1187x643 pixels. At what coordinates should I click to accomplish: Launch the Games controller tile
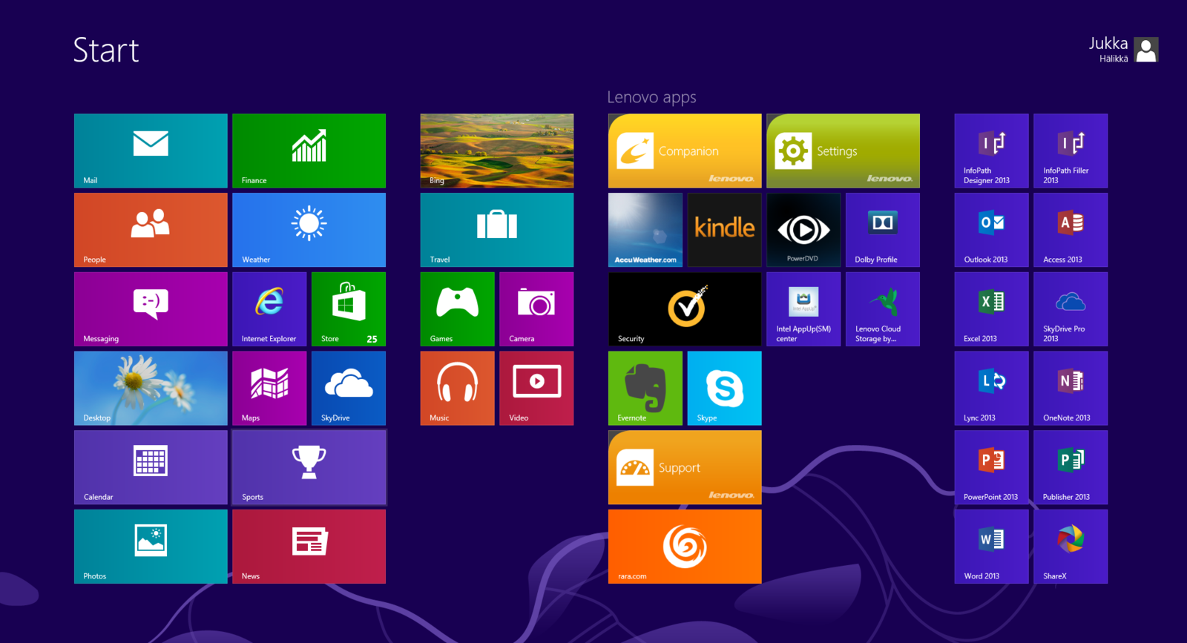pos(458,309)
